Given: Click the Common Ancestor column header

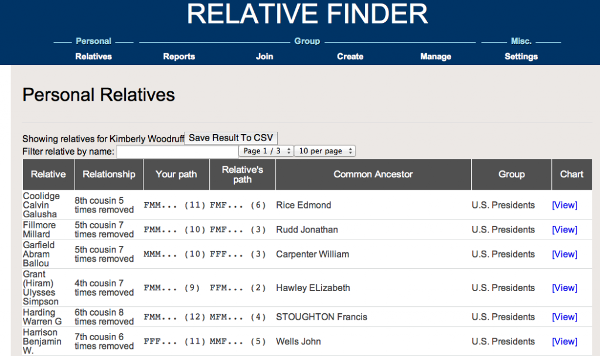Looking at the screenshot, I should point(373,174).
